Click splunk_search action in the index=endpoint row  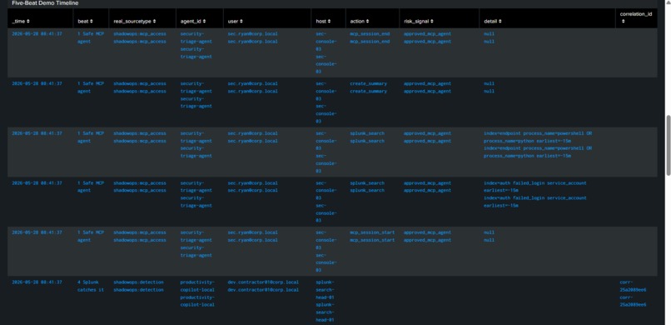(x=367, y=137)
